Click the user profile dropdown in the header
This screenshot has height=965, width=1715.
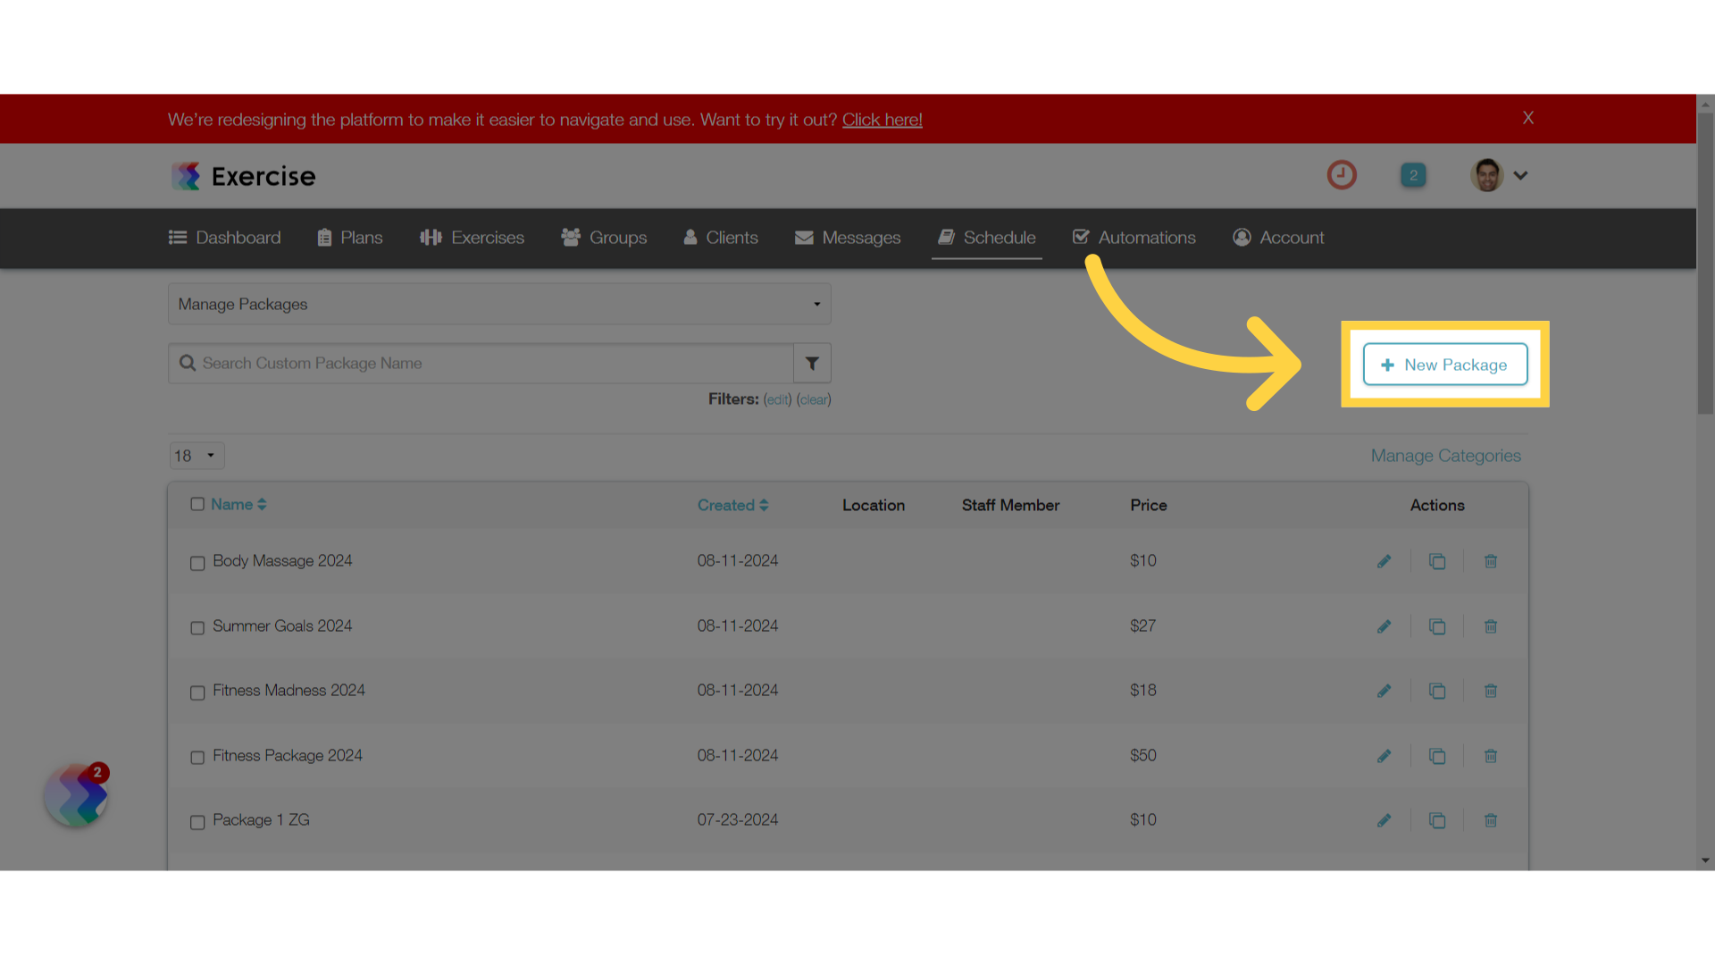click(x=1501, y=174)
